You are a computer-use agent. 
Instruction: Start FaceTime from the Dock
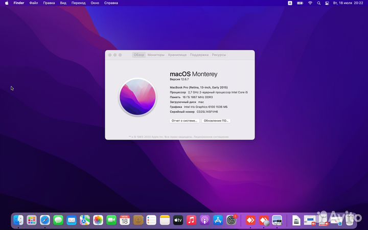[111, 220]
